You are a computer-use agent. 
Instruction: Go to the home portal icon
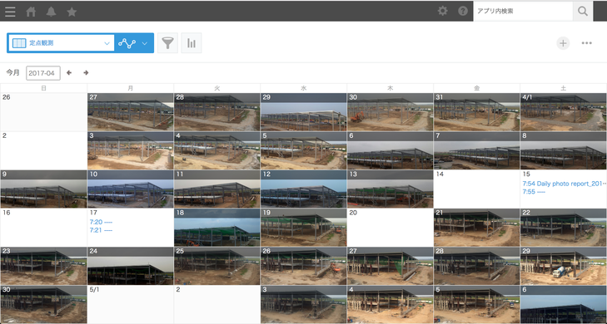click(31, 12)
